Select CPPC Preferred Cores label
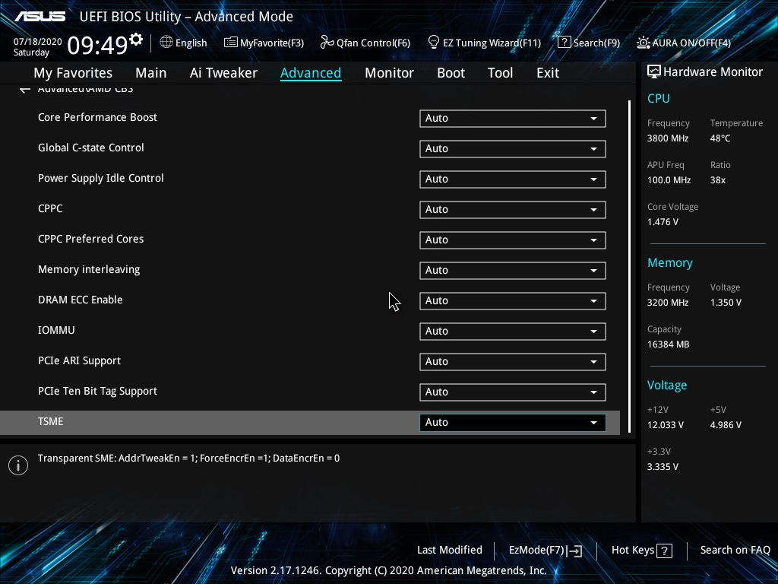 pyautogui.click(x=91, y=239)
